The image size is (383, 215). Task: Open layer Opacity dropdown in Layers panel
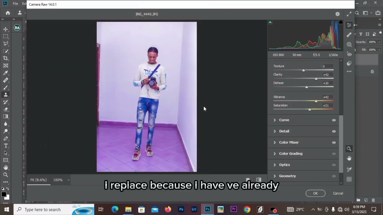[x=379, y=42]
